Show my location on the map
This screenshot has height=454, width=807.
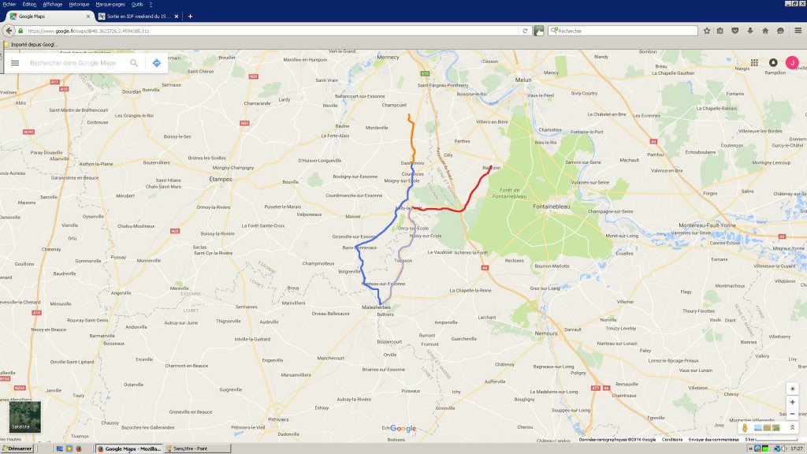[x=792, y=389]
